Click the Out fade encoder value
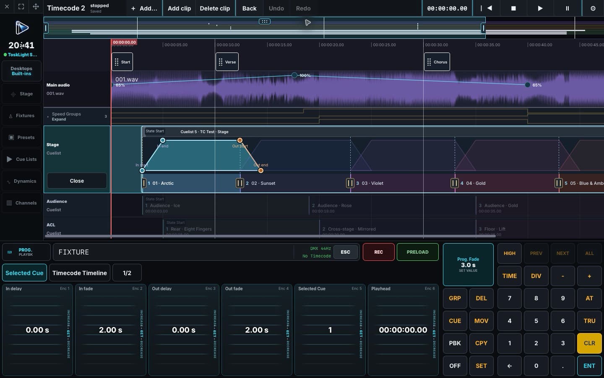Screen dimensions: 604x378 click(x=257, y=330)
